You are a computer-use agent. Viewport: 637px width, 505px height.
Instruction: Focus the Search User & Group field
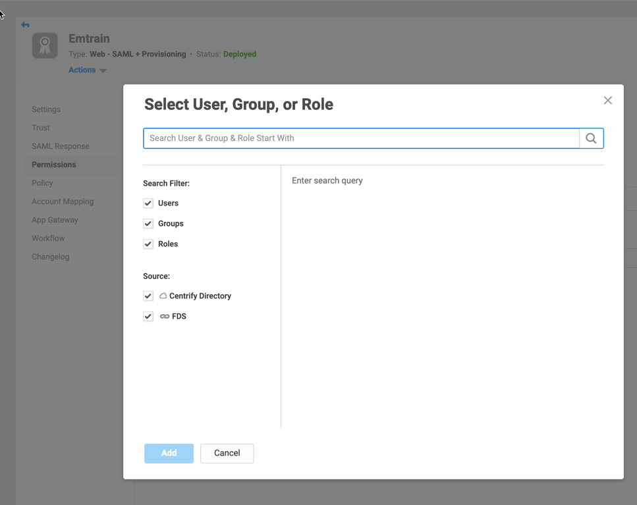pos(361,138)
